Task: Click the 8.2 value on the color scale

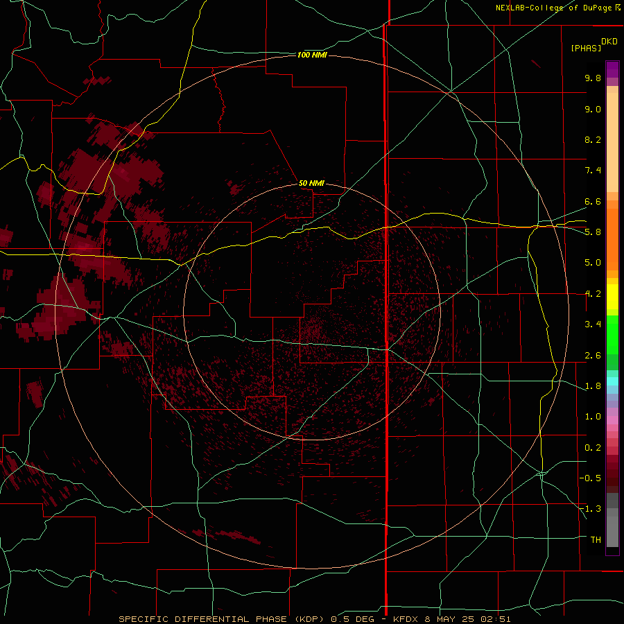Action: click(593, 139)
